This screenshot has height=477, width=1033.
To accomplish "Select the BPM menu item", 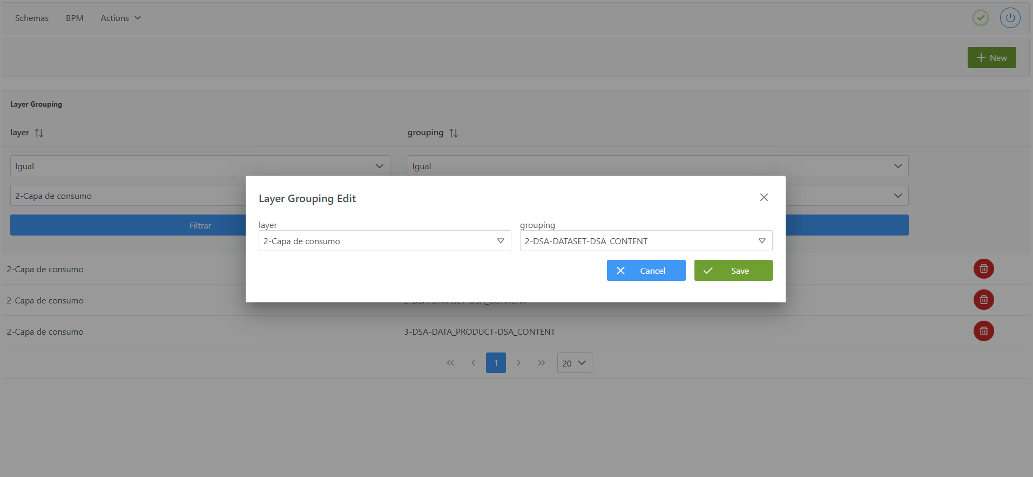I will pyautogui.click(x=75, y=18).
